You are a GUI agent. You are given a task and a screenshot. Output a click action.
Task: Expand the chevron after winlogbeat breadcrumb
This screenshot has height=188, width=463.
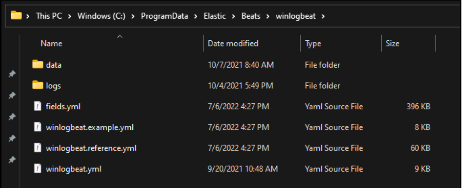tap(323, 16)
